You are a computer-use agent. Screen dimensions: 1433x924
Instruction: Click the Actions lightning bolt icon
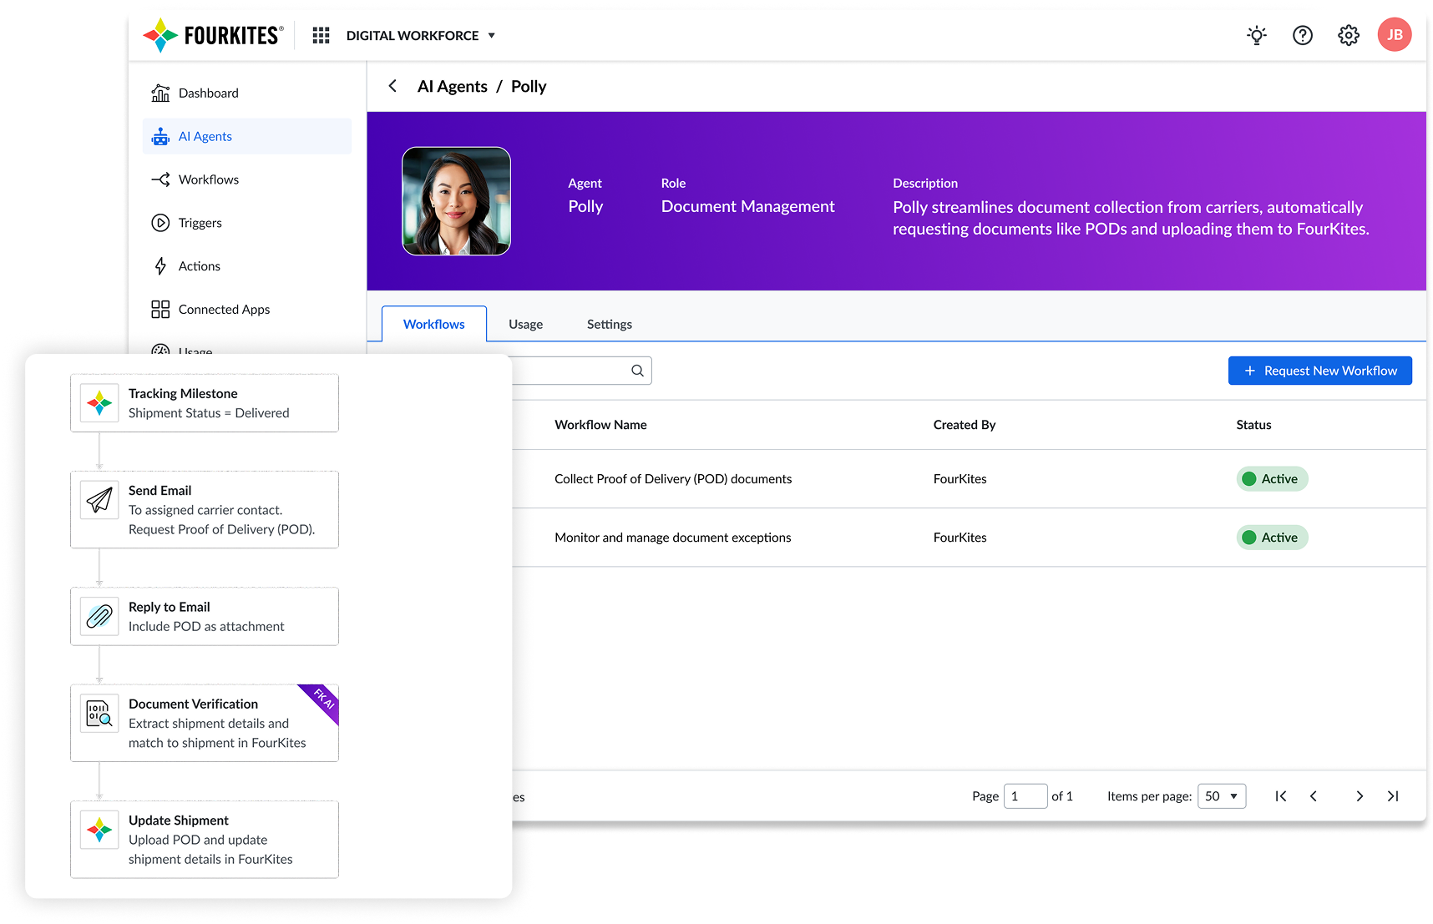[x=160, y=266]
